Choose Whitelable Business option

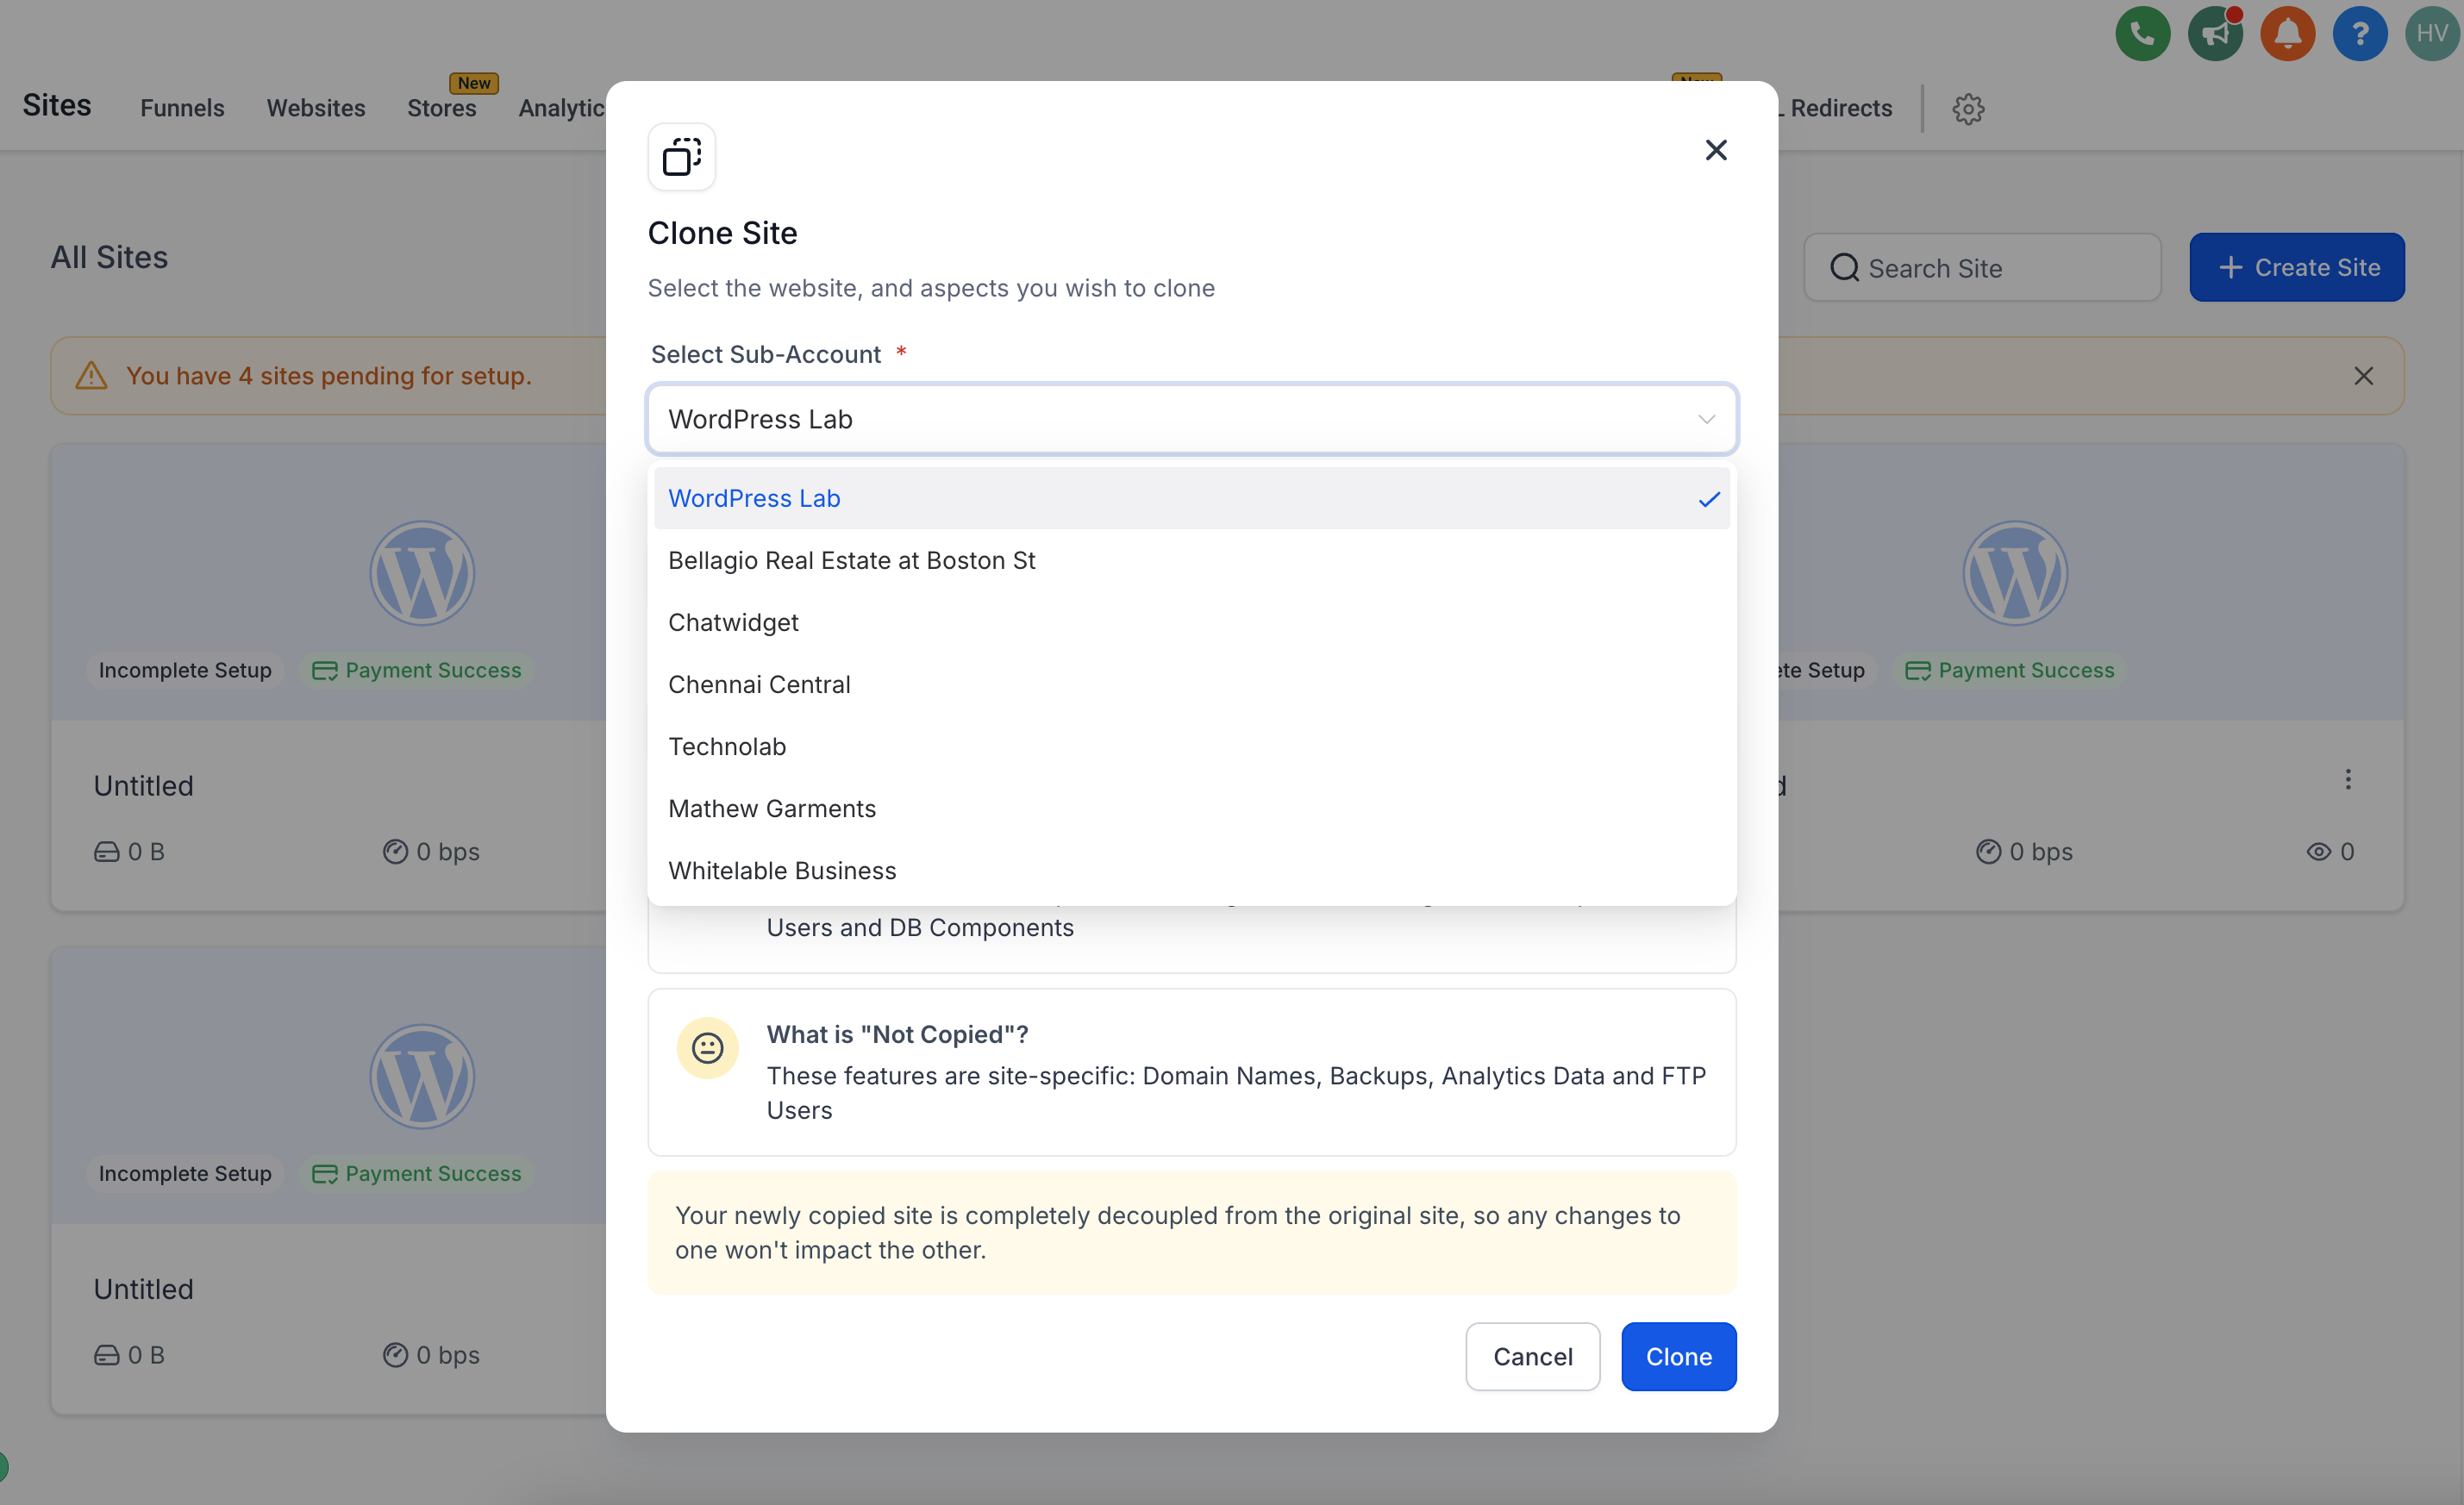click(x=1191, y=870)
